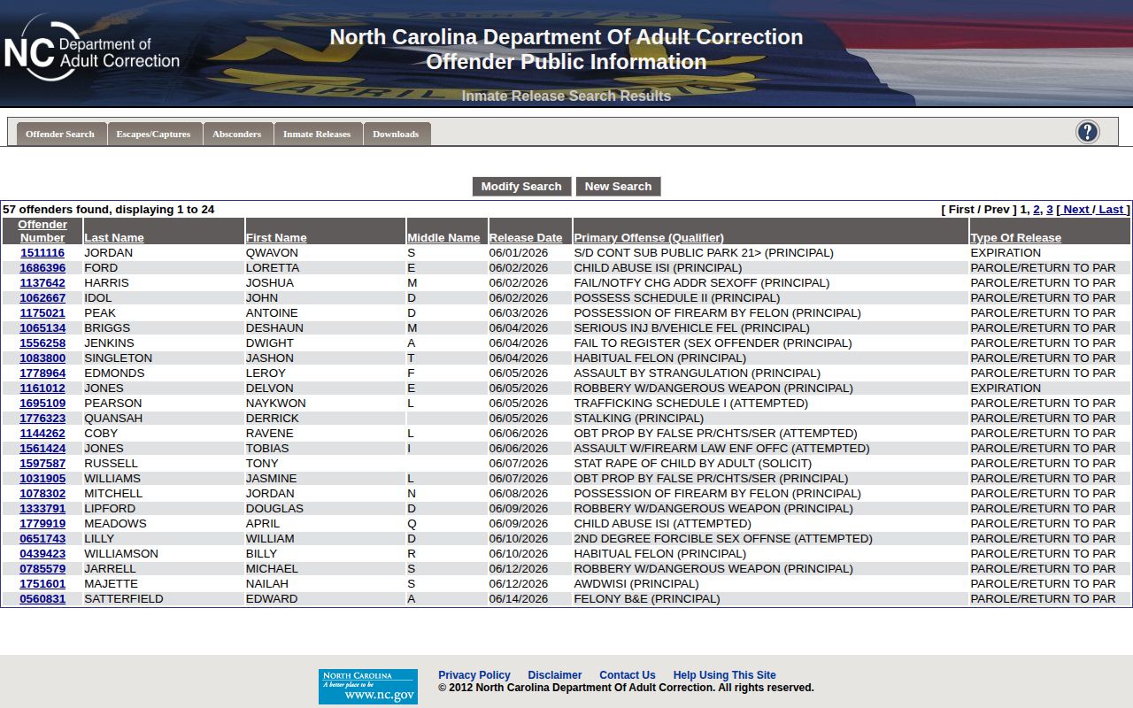
Task: Go to results page 2
Action: [1037, 210]
